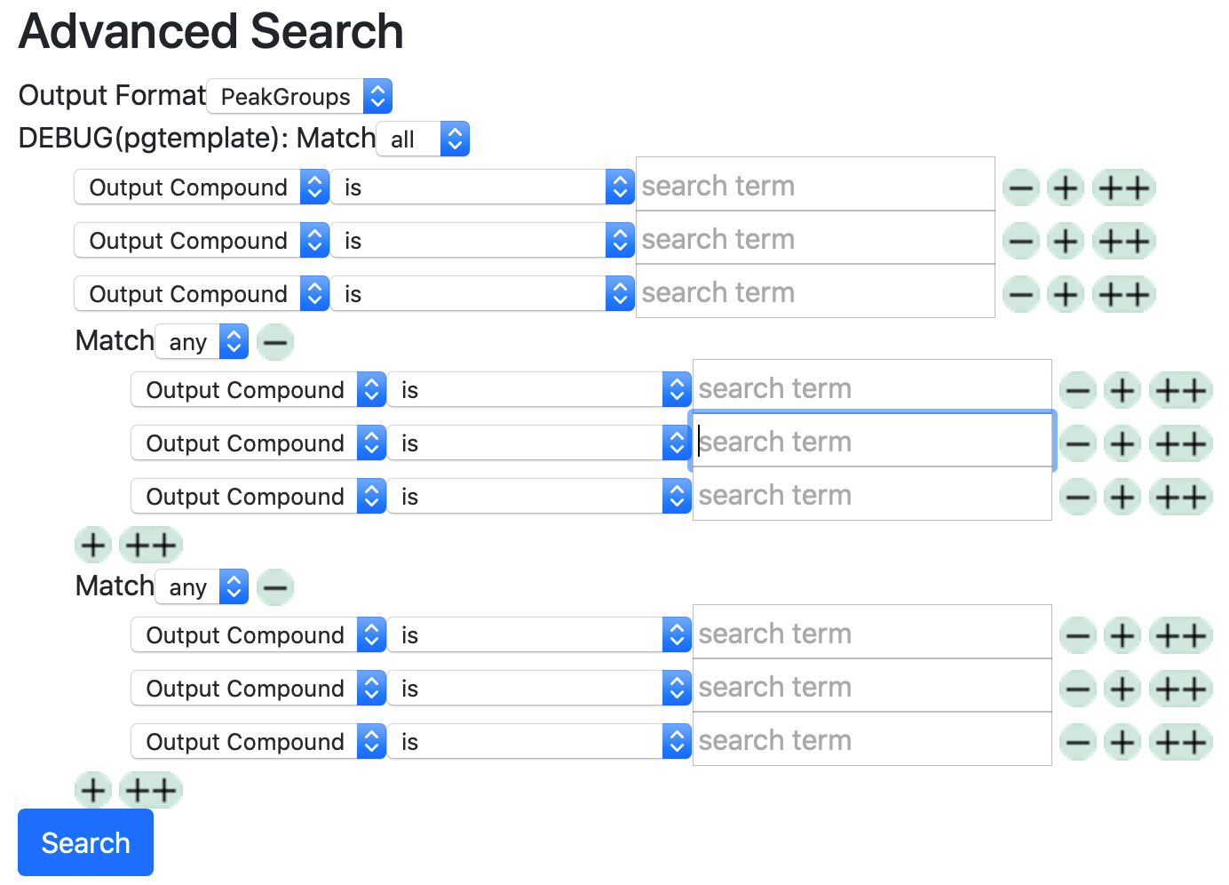Open the 'is' comparison dropdown on the second row
The height and width of the screenshot is (885, 1229).
pos(482,240)
